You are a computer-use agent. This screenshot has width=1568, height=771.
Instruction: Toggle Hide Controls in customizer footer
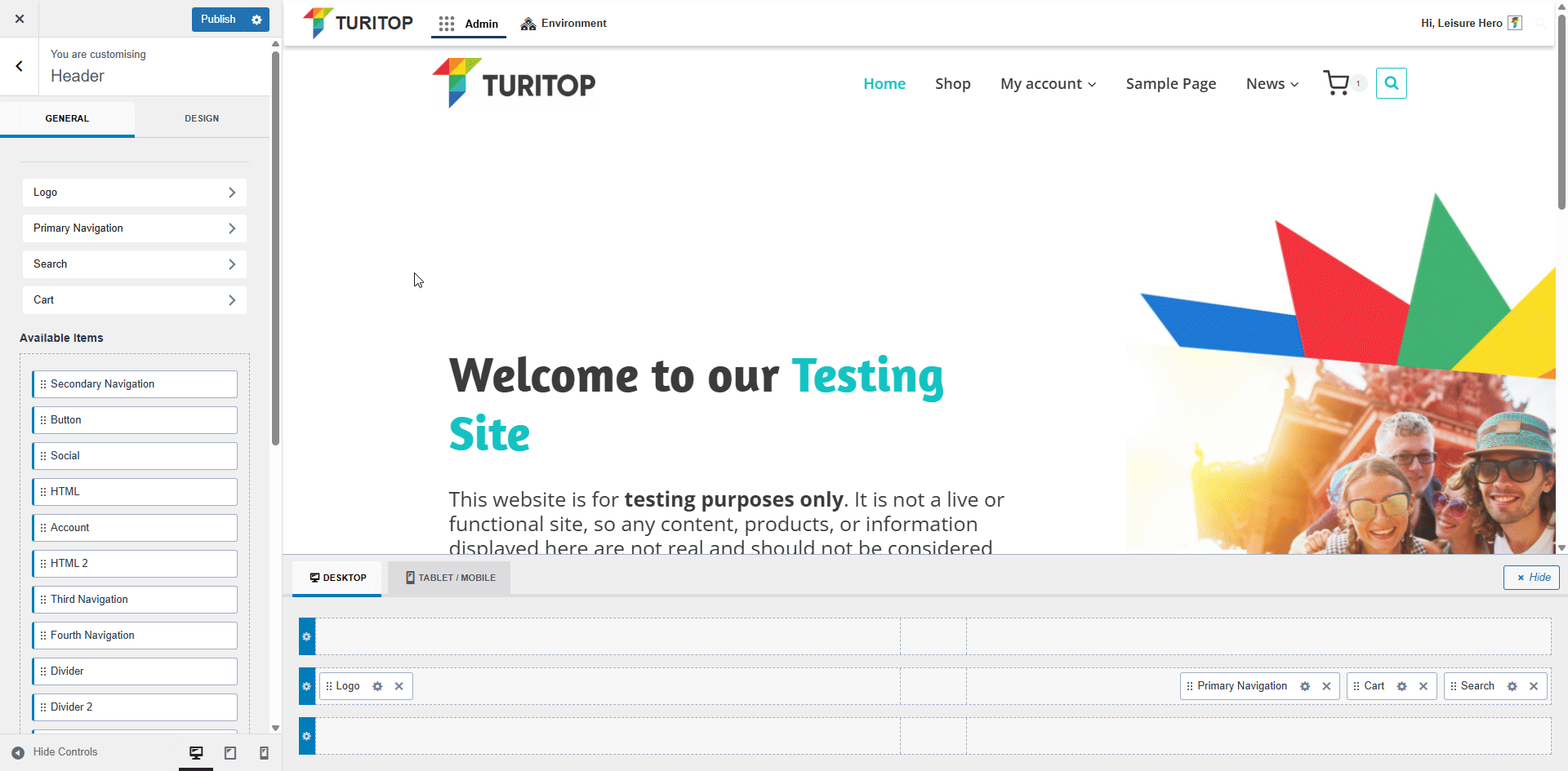click(x=55, y=752)
